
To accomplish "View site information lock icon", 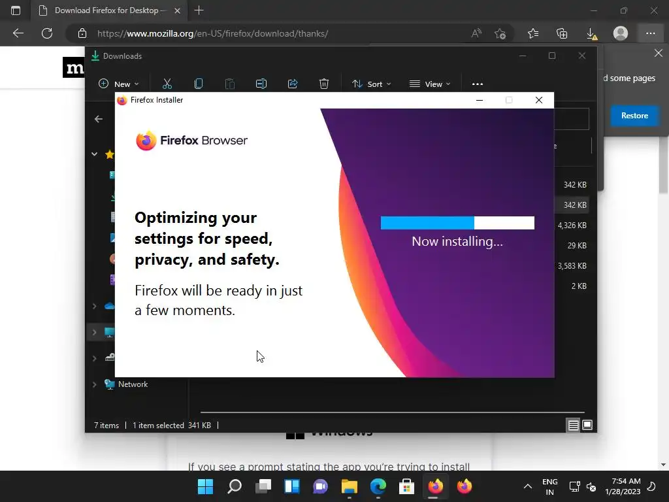I will pos(82,33).
